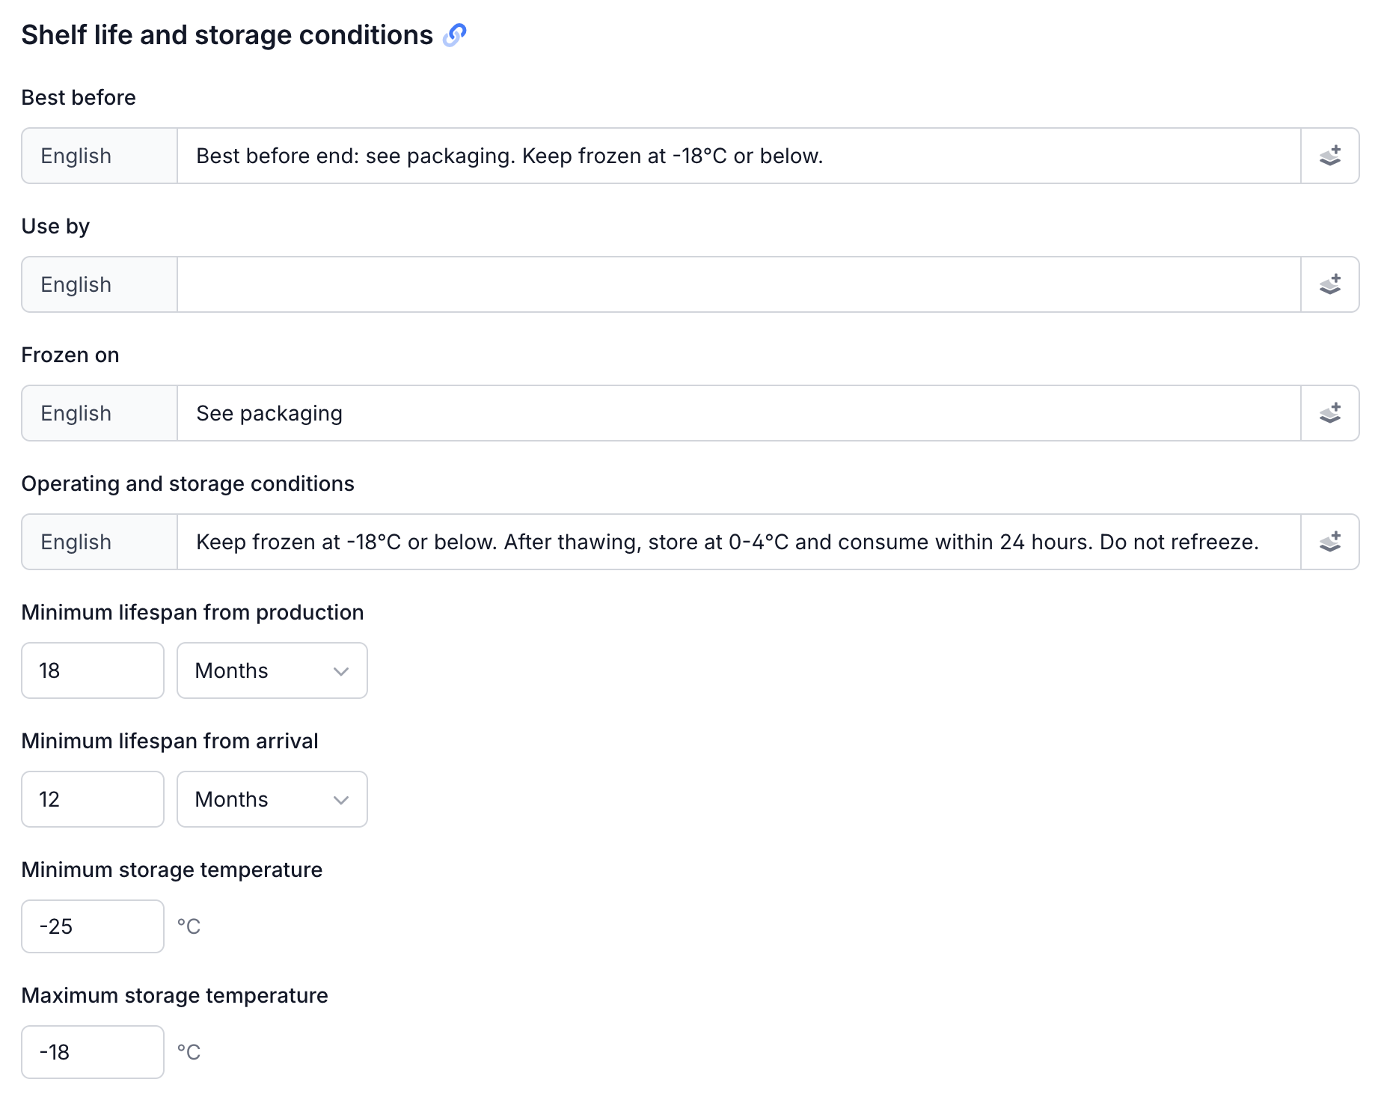
Task: Add a translation for the Use by field
Action: tap(1331, 284)
